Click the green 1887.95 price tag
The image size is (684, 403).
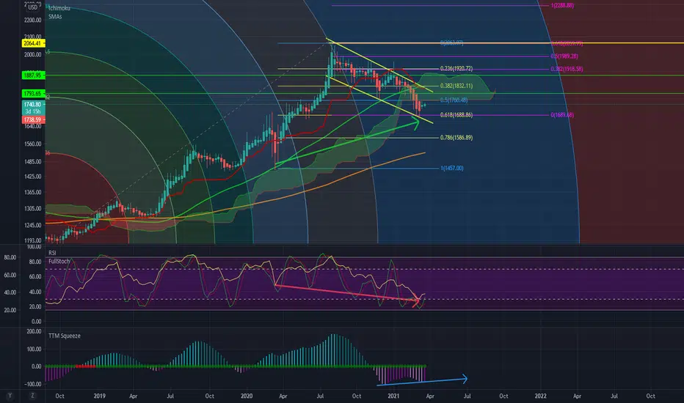pos(33,75)
